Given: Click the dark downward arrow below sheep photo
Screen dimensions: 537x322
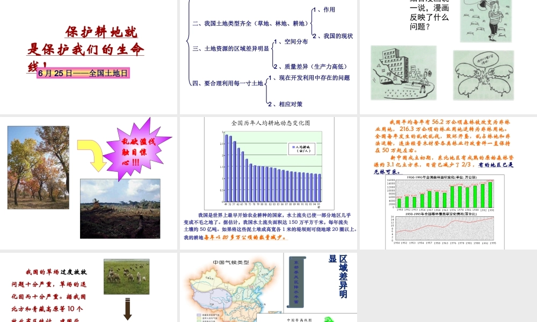Looking at the screenshot, I should click(128, 309).
